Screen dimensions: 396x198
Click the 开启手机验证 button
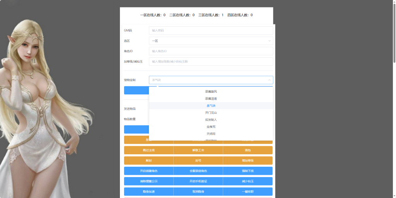pos(198,181)
